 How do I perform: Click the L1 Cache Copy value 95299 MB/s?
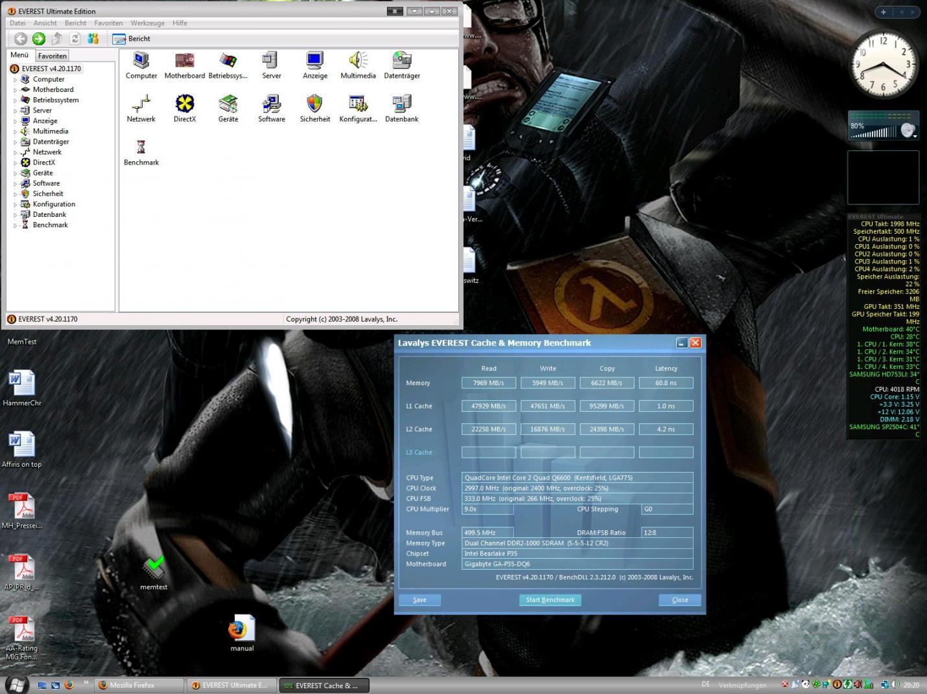607,406
